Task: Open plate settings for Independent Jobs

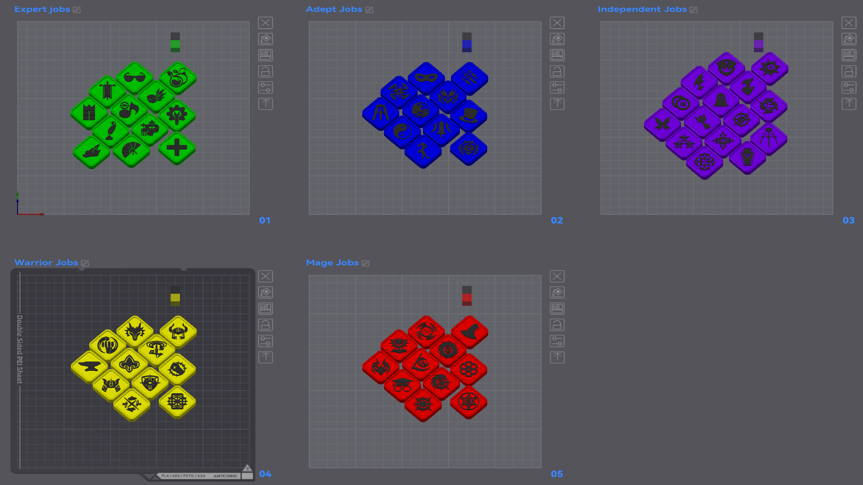Action: pyautogui.click(x=849, y=87)
